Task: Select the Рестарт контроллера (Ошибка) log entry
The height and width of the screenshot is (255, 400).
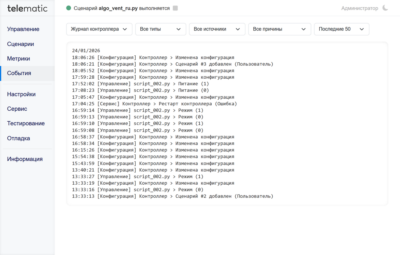Action: click(155, 104)
